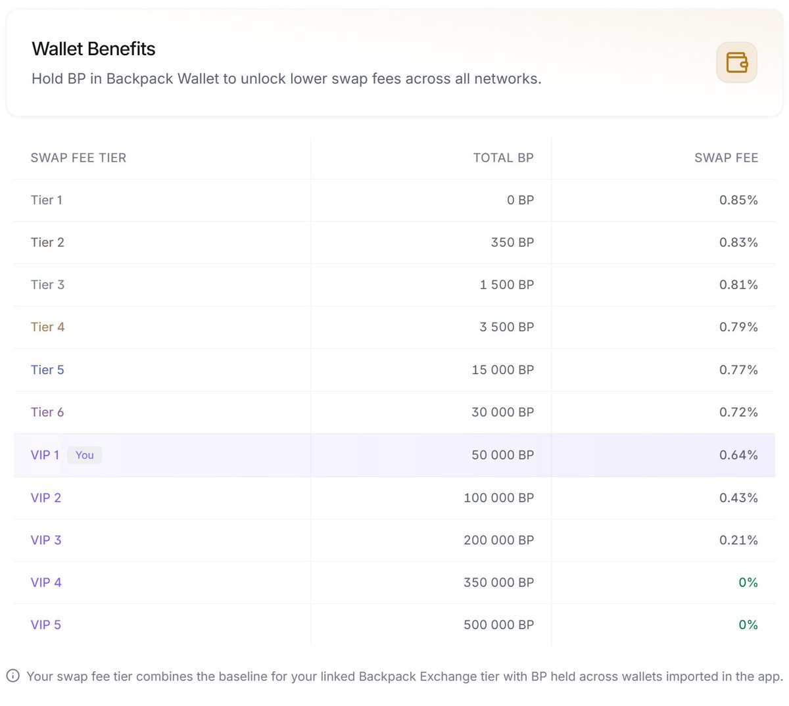
Task: Click the 0% swap fee for VIP 4
Action: [x=748, y=582]
